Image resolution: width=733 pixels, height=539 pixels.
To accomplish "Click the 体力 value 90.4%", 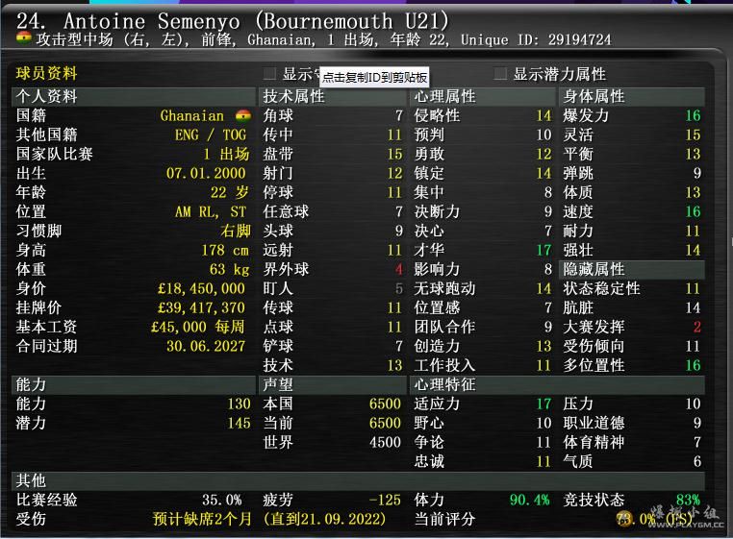I will 530,500.
